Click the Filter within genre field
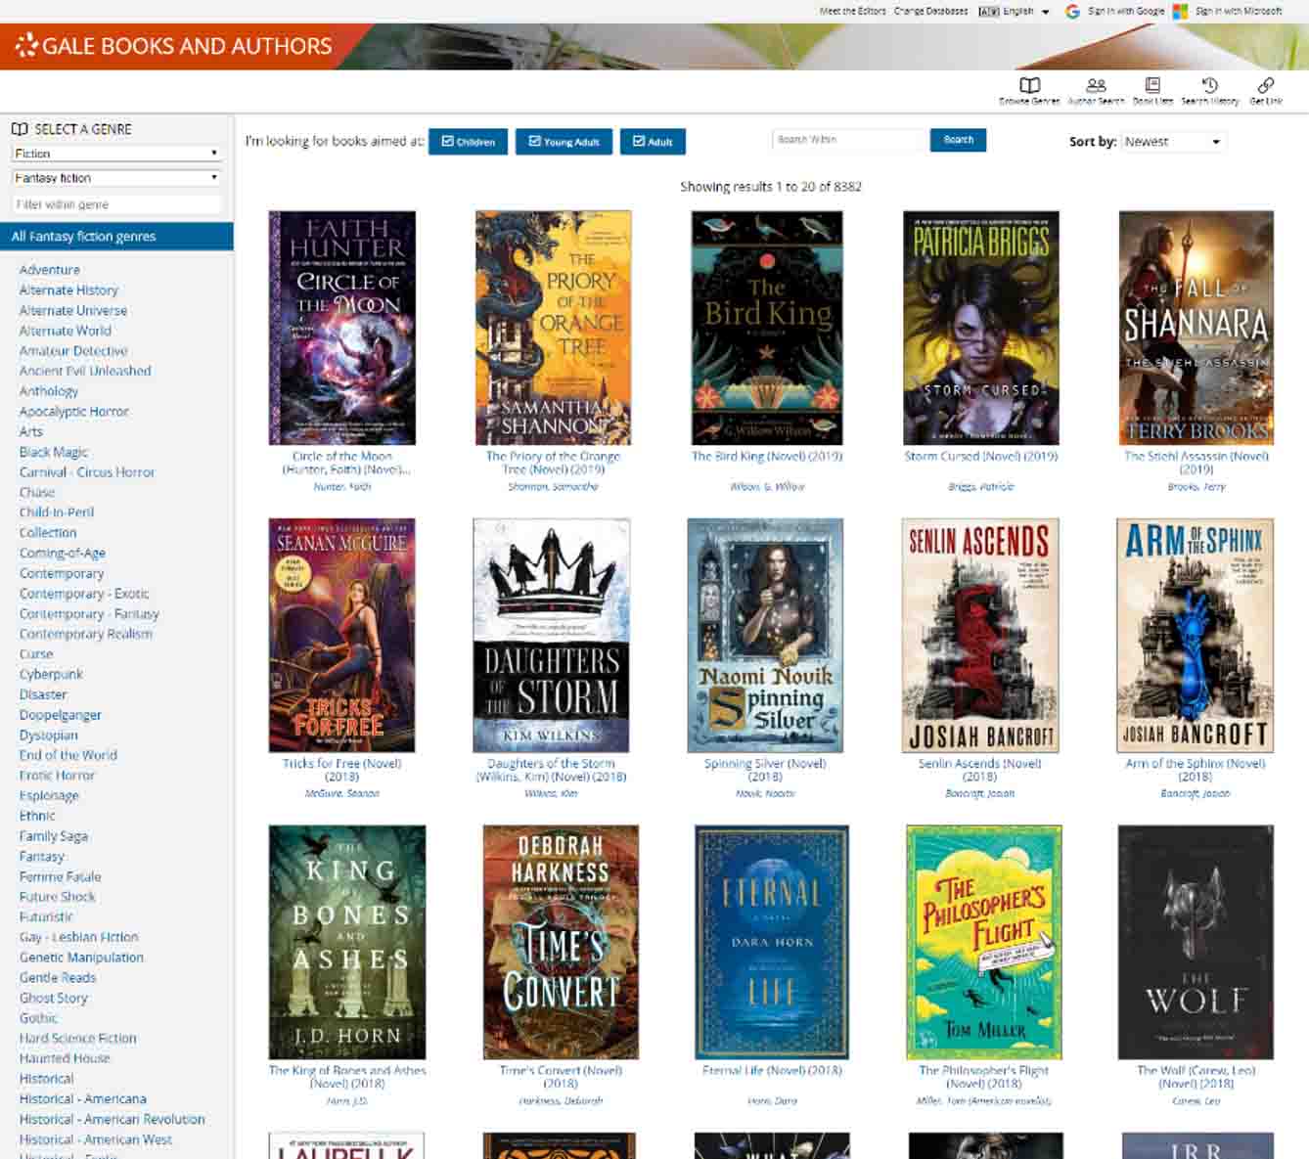This screenshot has width=1309, height=1159. 116,204
